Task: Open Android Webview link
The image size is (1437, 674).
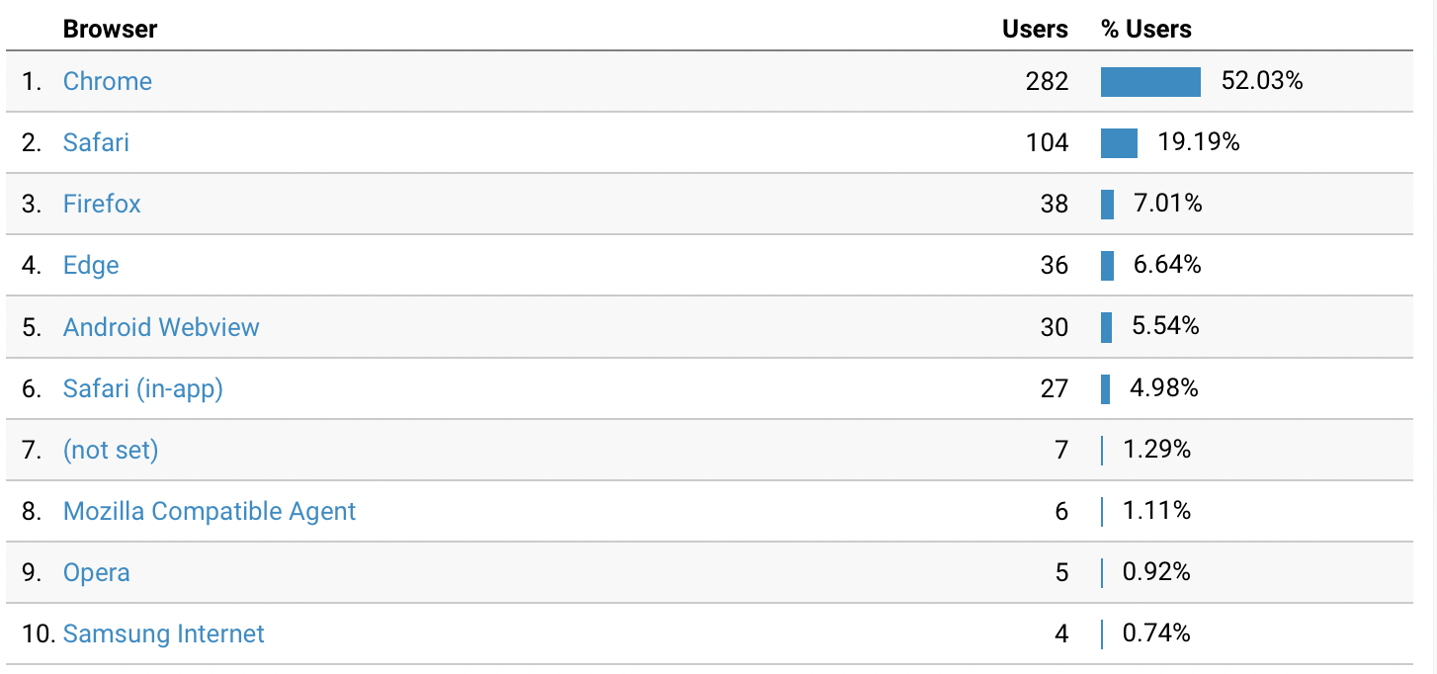Action: (x=161, y=327)
